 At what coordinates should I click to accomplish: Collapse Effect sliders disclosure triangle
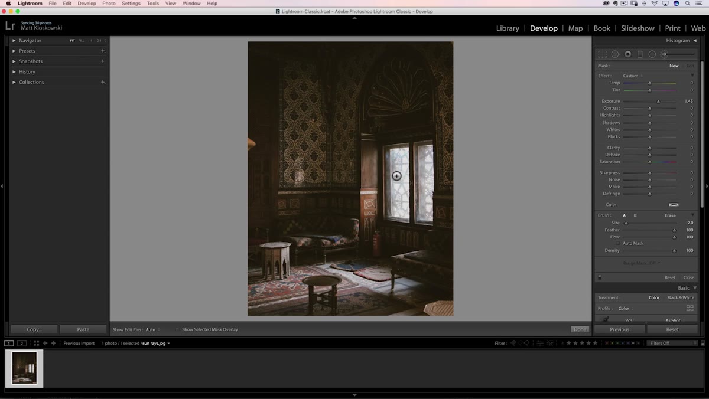(x=692, y=76)
